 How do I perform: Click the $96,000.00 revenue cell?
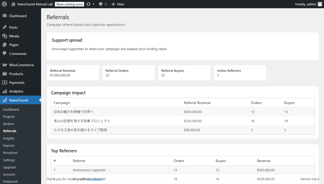click(192, 130)
